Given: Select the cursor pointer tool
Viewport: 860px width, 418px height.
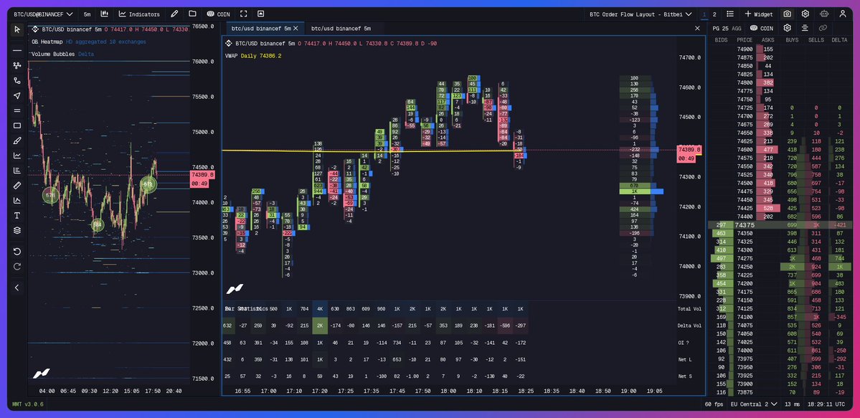Looking at the screenshot, I should 17,29.
